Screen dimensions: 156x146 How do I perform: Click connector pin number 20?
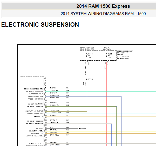[46, 125]
